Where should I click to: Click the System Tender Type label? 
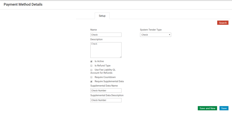151,30
